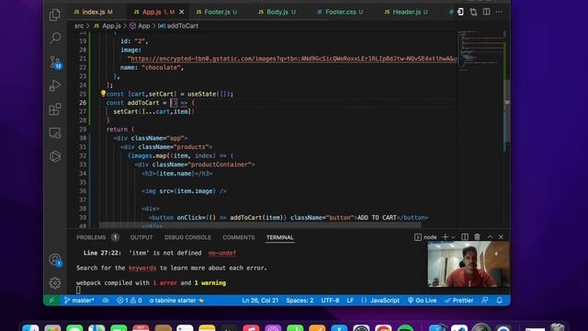This screenshot has height=331, width=588.
Task: Click the src breadcrumb
Action: (79, 26)
